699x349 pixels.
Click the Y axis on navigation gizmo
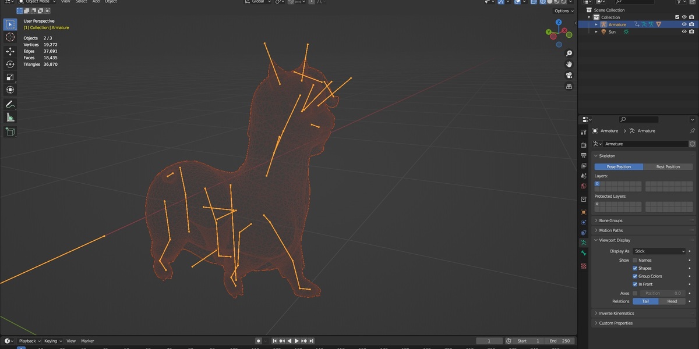tap(549, 33)
